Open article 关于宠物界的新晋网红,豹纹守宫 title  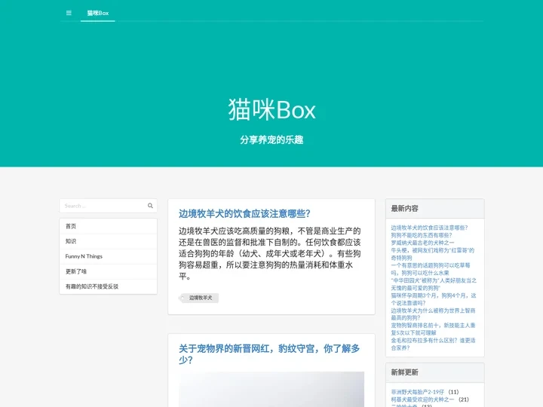coord(269,354)
